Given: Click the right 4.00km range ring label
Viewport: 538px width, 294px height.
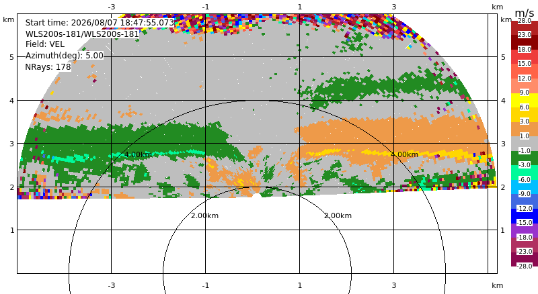Looking at the screenshot, I should [405, 154].
